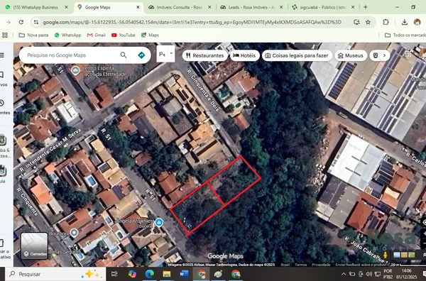Click the site info icon in address bar

[x=36, y=22]
